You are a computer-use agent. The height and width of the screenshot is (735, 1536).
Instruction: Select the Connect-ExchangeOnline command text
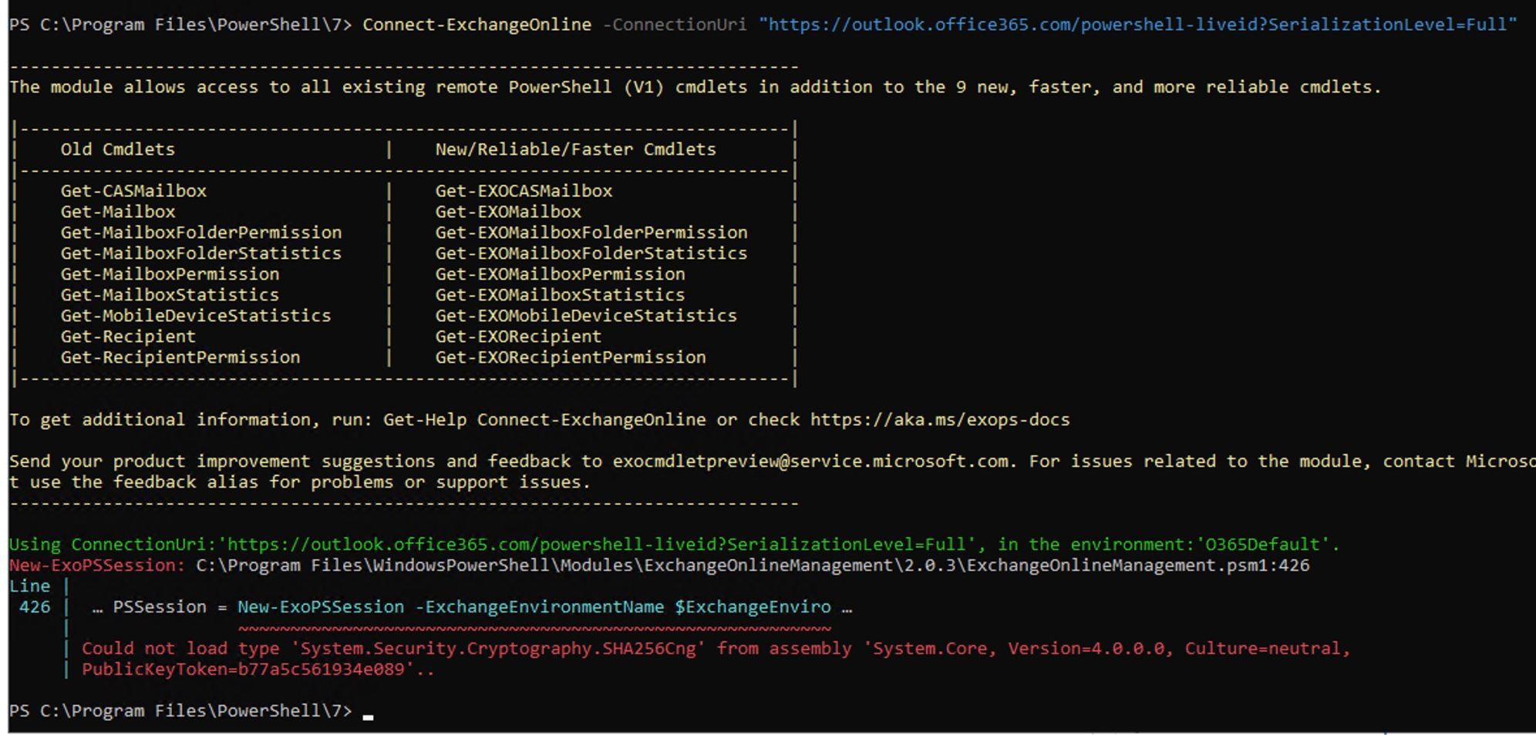[x=477, y=24]
